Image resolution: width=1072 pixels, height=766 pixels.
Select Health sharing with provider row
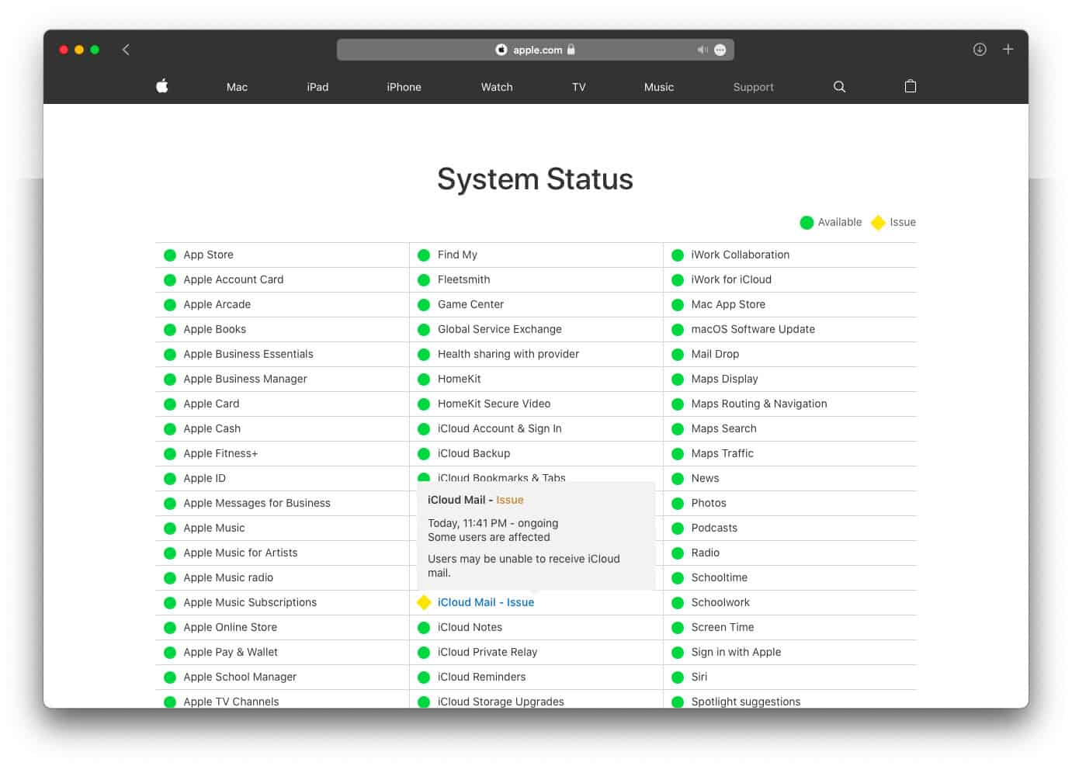coord(536,354)
